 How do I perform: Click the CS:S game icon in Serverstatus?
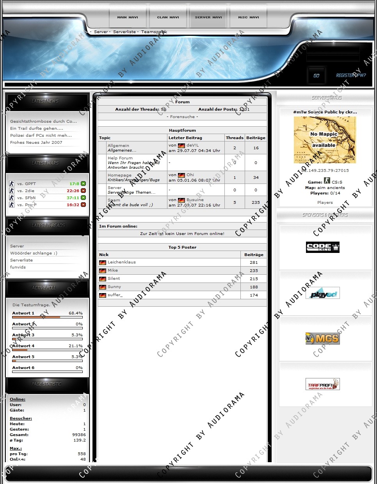coord(327,181)
